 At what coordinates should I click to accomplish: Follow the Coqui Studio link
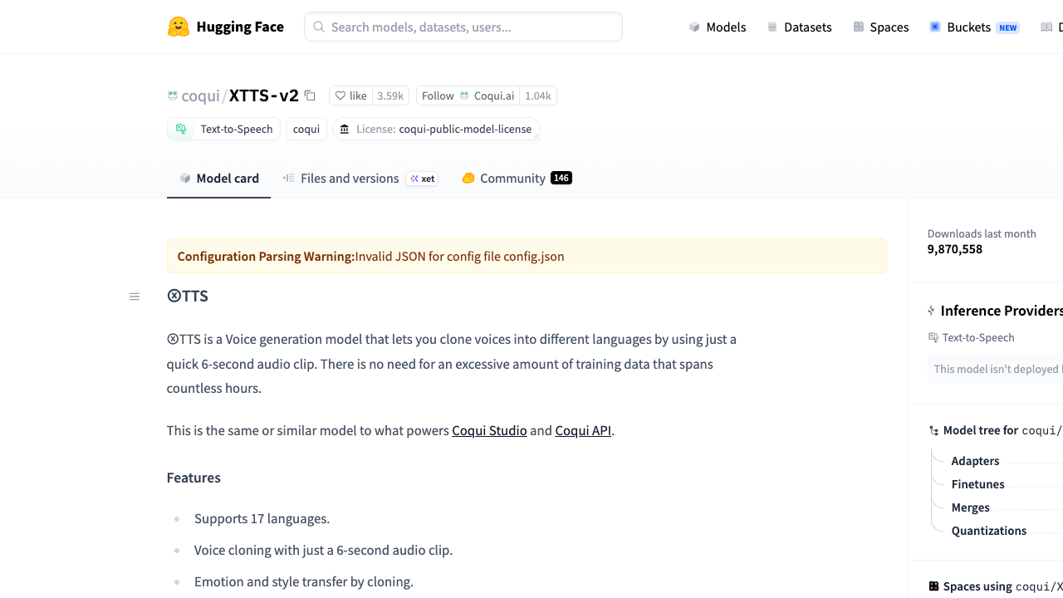click(x=489, y=430)
